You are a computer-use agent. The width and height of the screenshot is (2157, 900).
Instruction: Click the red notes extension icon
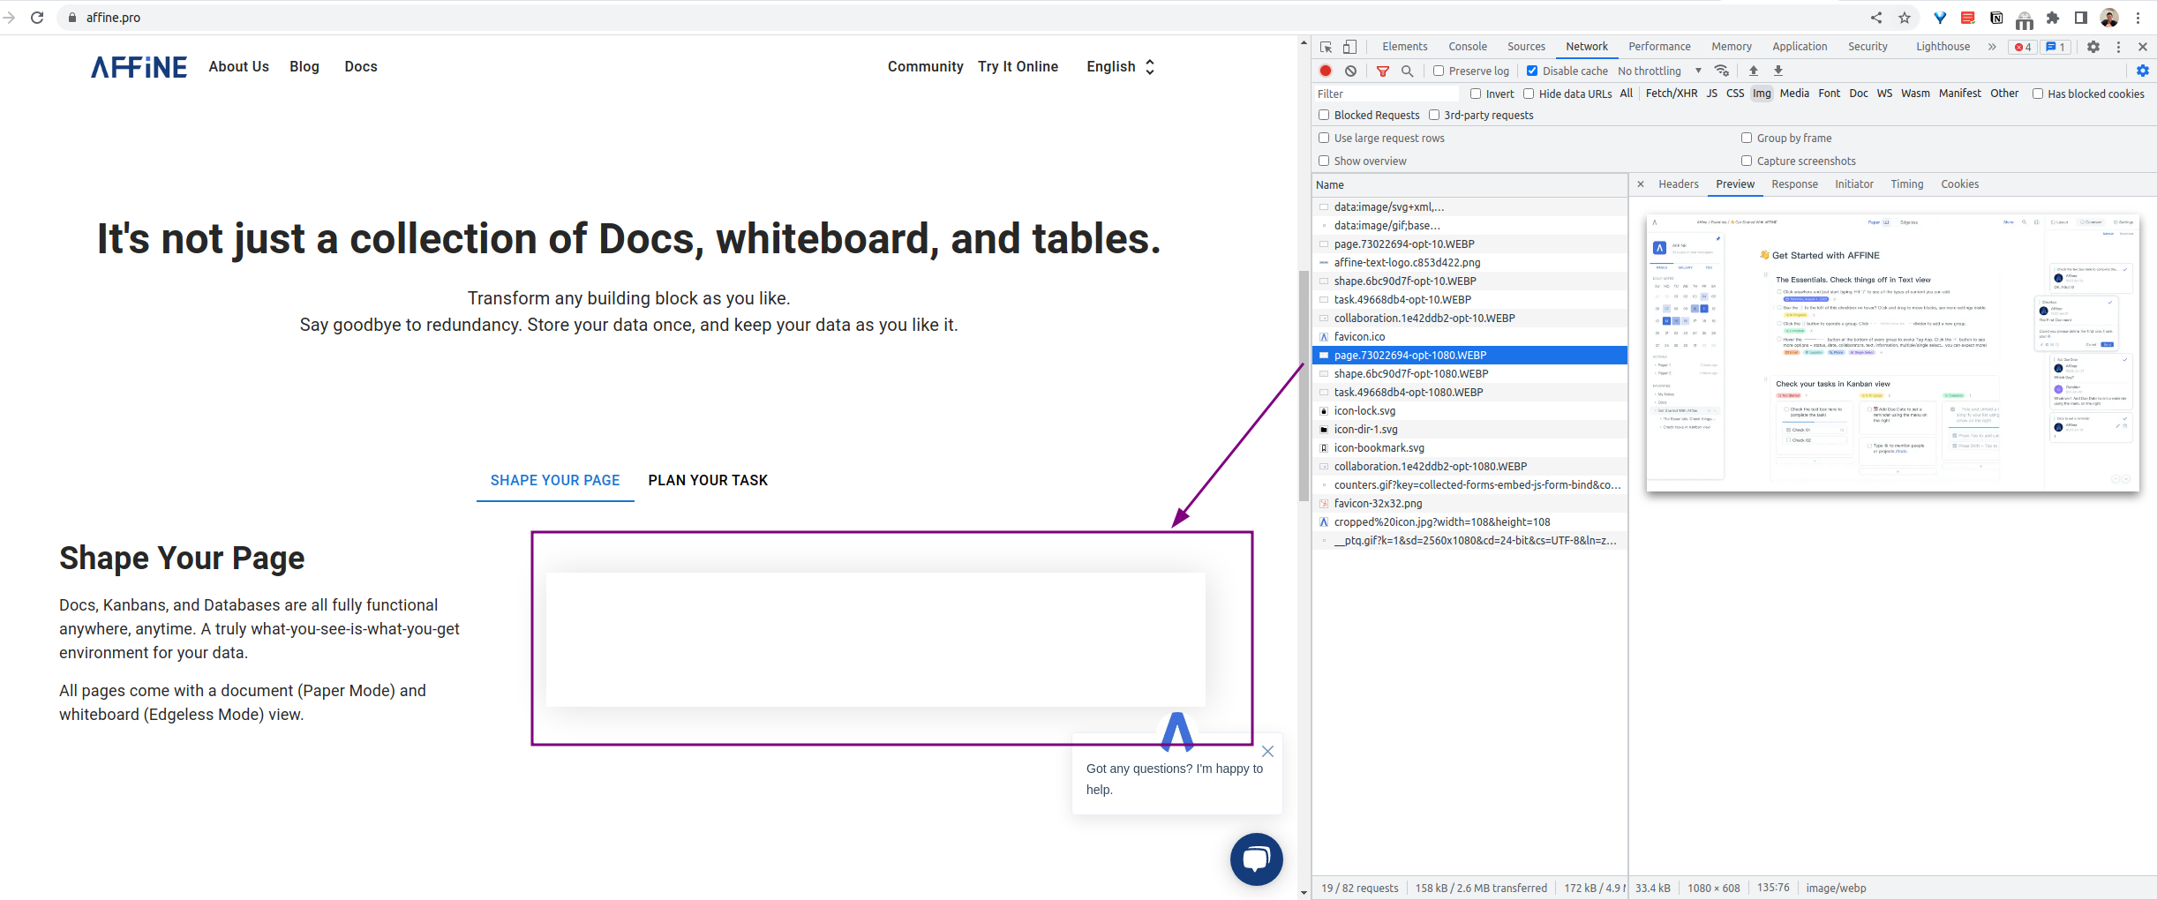click(1968, 18)
